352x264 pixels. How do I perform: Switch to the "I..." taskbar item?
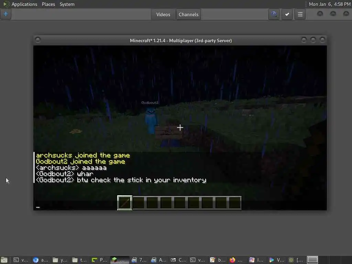tap(257, 260)
